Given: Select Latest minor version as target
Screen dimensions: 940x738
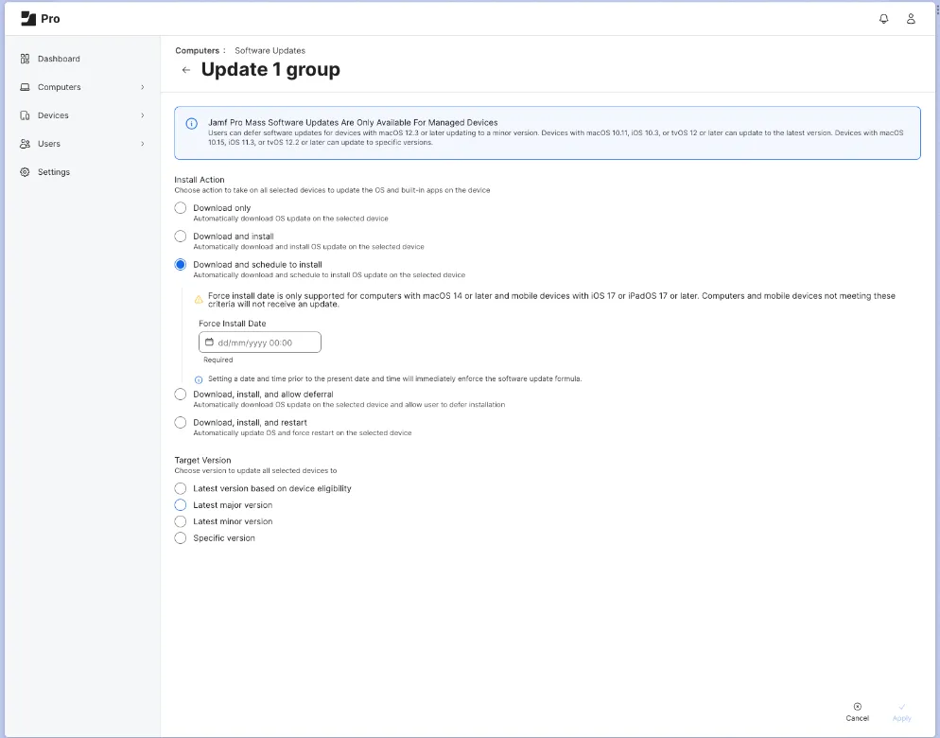Looking at the screenshot, I should [x=180, y=521].
